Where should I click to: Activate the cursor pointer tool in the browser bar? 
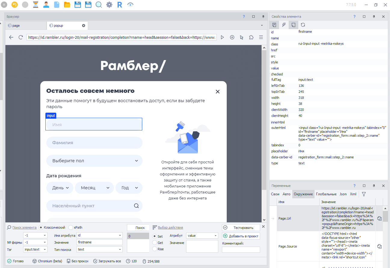(241, 37)
